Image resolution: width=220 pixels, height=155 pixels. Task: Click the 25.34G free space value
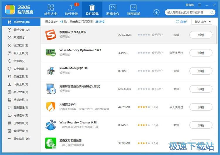click(100, 22)
